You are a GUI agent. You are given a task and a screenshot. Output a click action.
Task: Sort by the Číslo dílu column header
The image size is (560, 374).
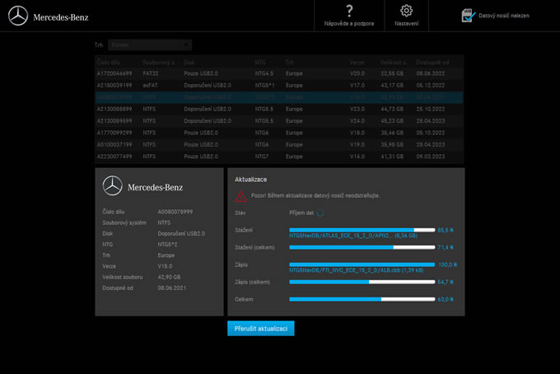click(x=109, y=63)
